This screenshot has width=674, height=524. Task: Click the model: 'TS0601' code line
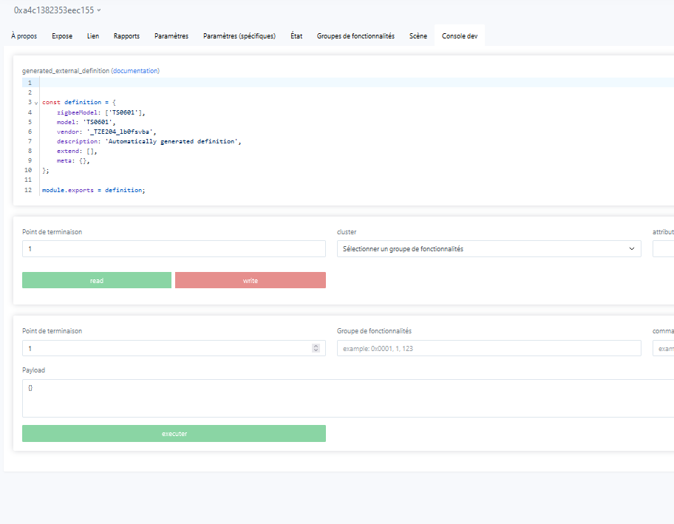(x=86, y=122)
